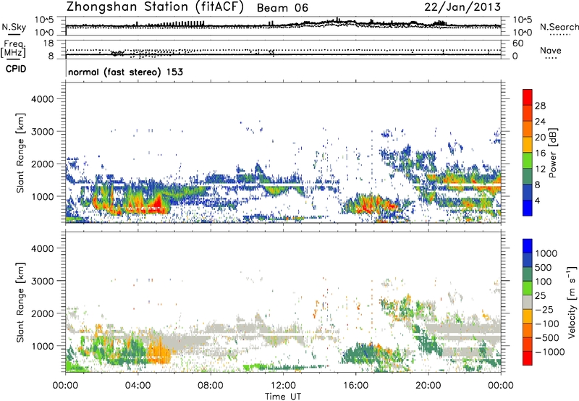Click the velocity scale value '-1000'

549,352
